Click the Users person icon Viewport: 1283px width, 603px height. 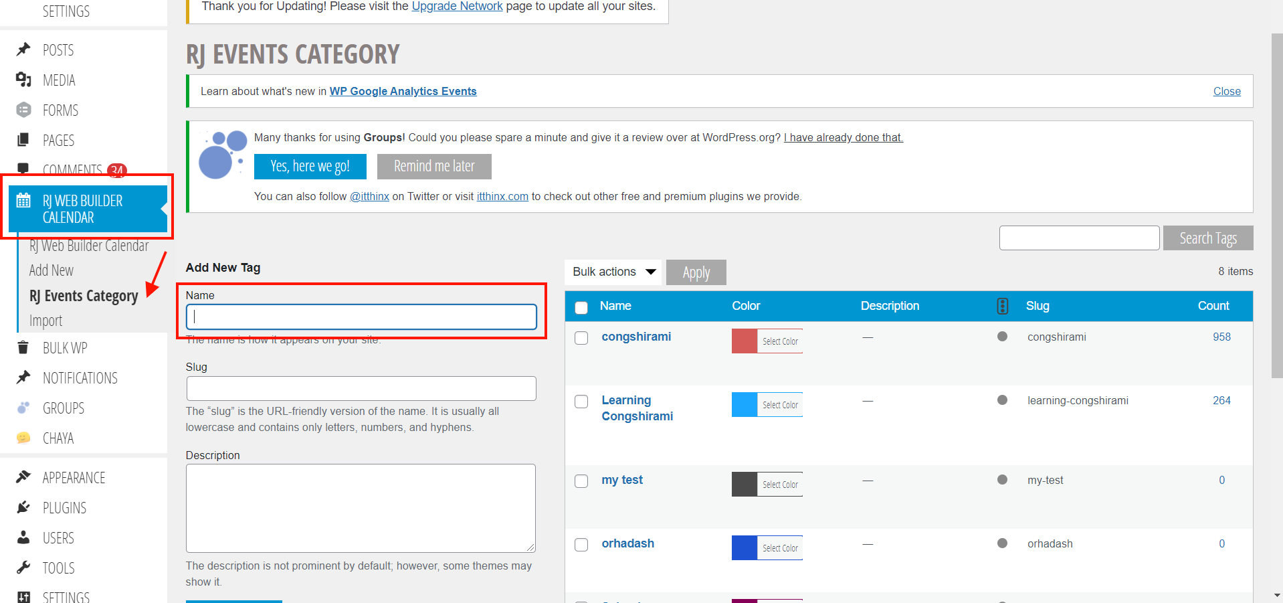(23, 537)
